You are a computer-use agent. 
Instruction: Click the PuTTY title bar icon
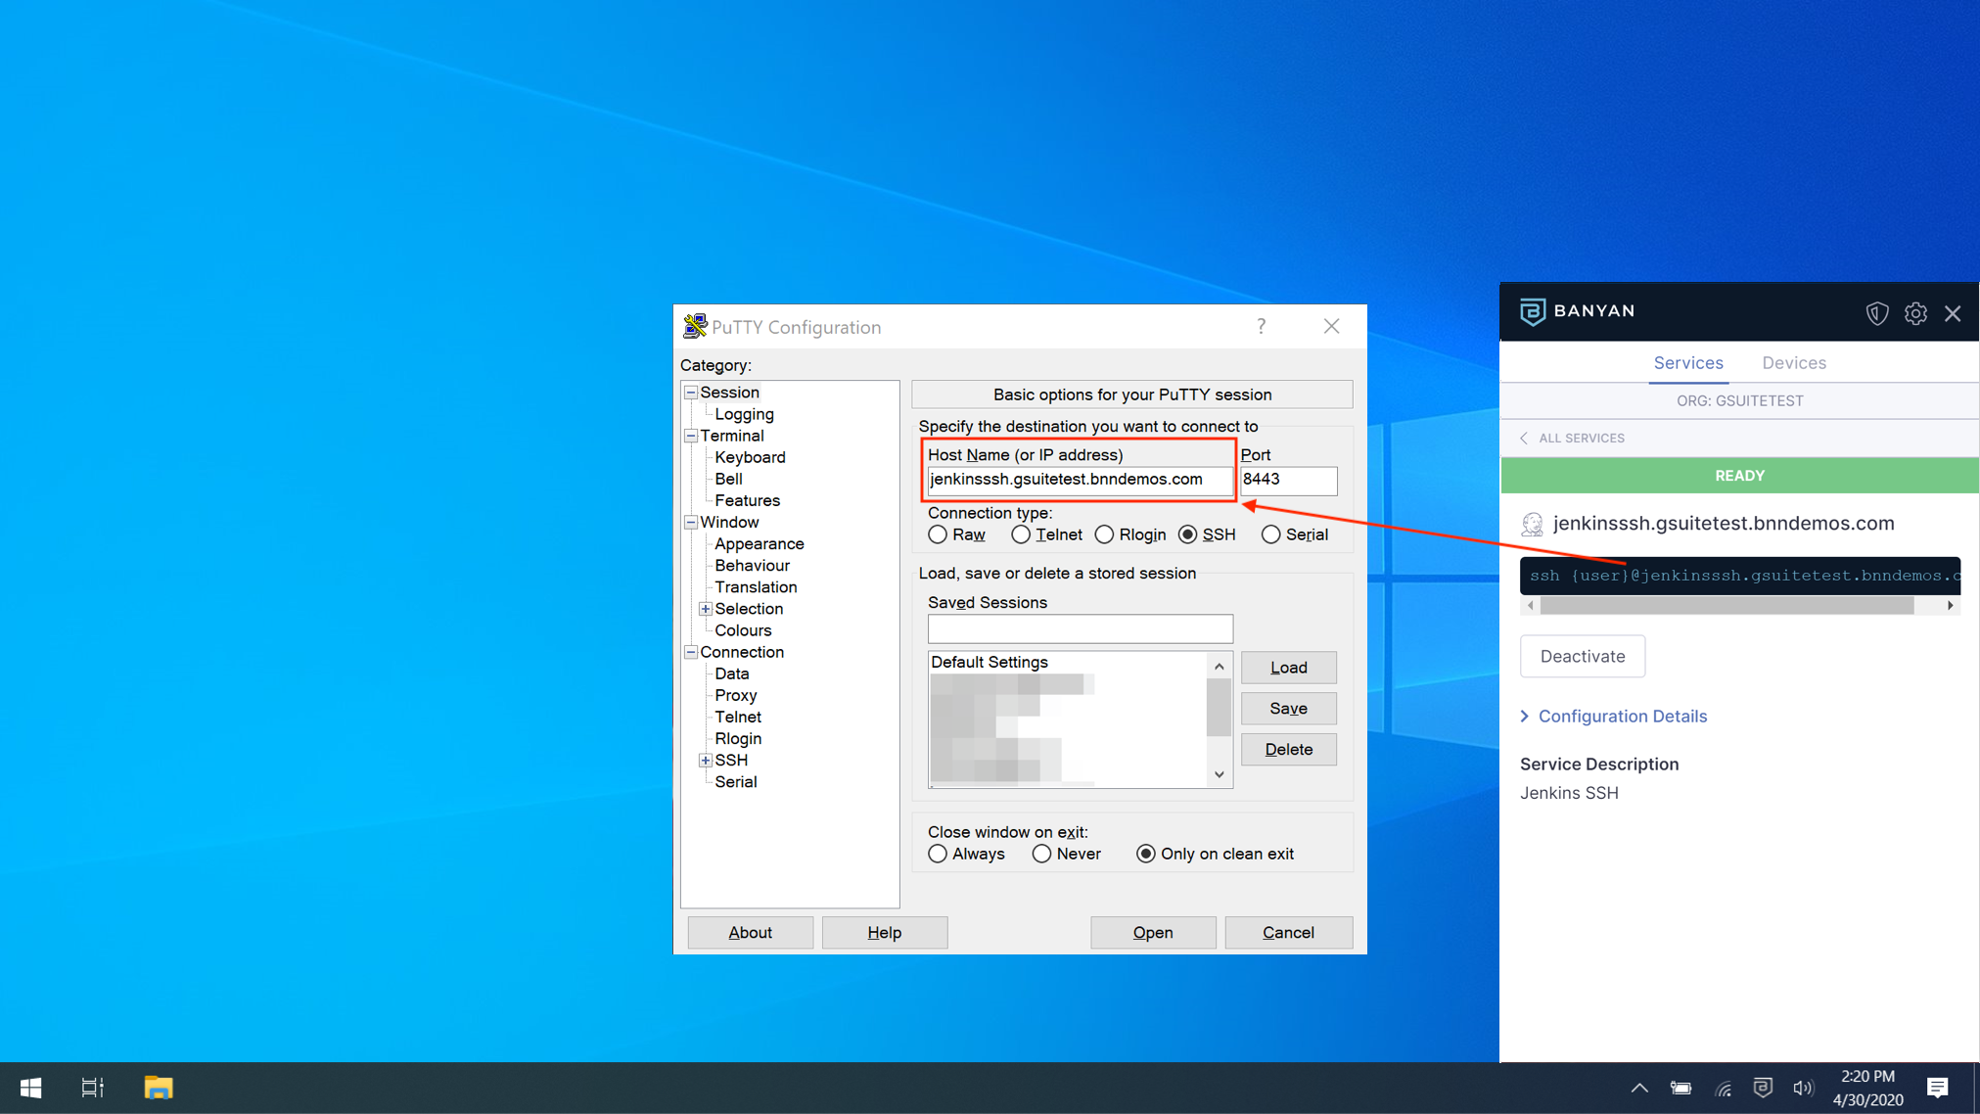coord(694,326)
